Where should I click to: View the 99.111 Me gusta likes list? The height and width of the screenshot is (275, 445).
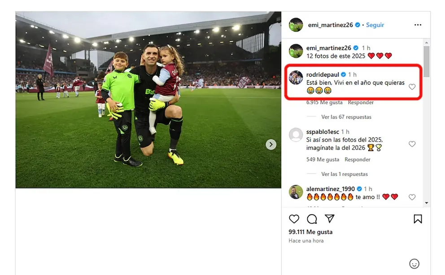(x=310, y=232)
